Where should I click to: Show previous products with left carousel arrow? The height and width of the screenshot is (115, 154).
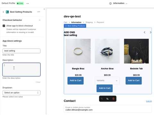144,32
